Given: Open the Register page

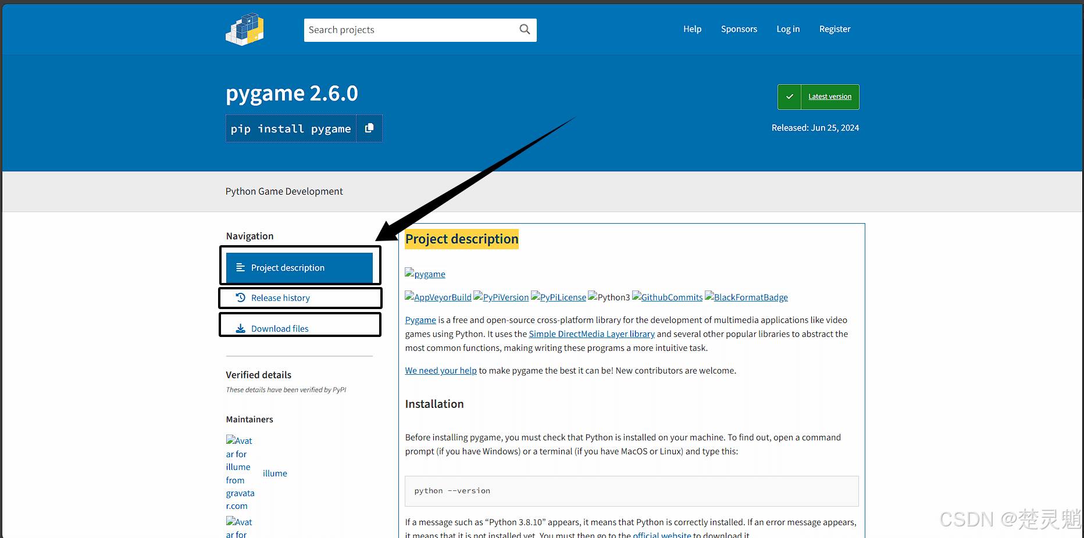Looking at the screenshot, I should [x=835, y=29].
